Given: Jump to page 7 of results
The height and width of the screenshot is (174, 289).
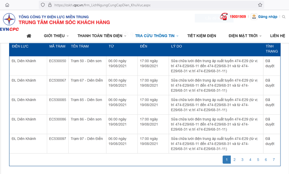Looking at the screenshot, I should click(273, 160).
